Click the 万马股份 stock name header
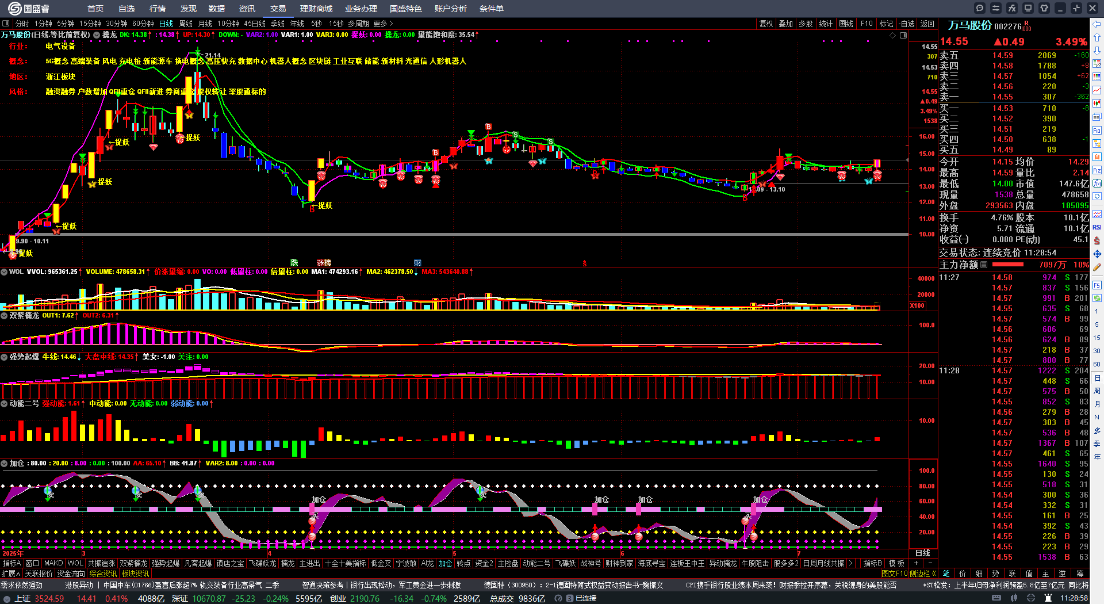The width and height of the screenshot is (1104, 604). coord(969,25)
